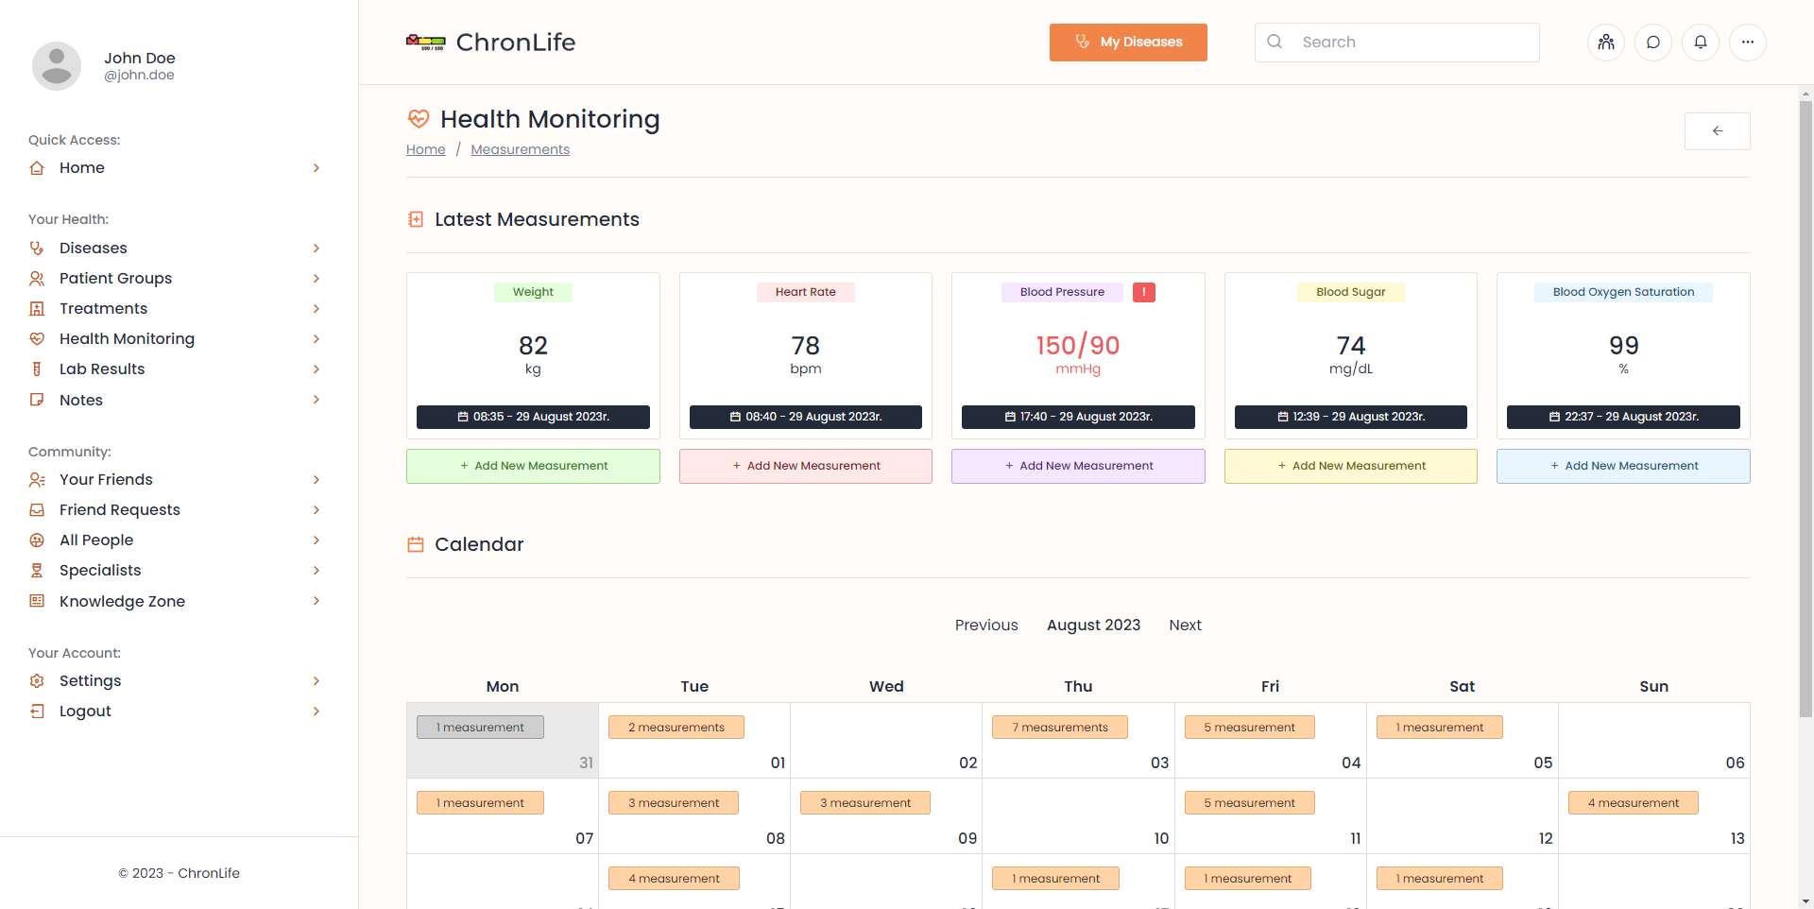Viewport: 1814px width, 909px height.
Task: Add New Measurement for Blood Pressure
Action: pos(1078,466)
